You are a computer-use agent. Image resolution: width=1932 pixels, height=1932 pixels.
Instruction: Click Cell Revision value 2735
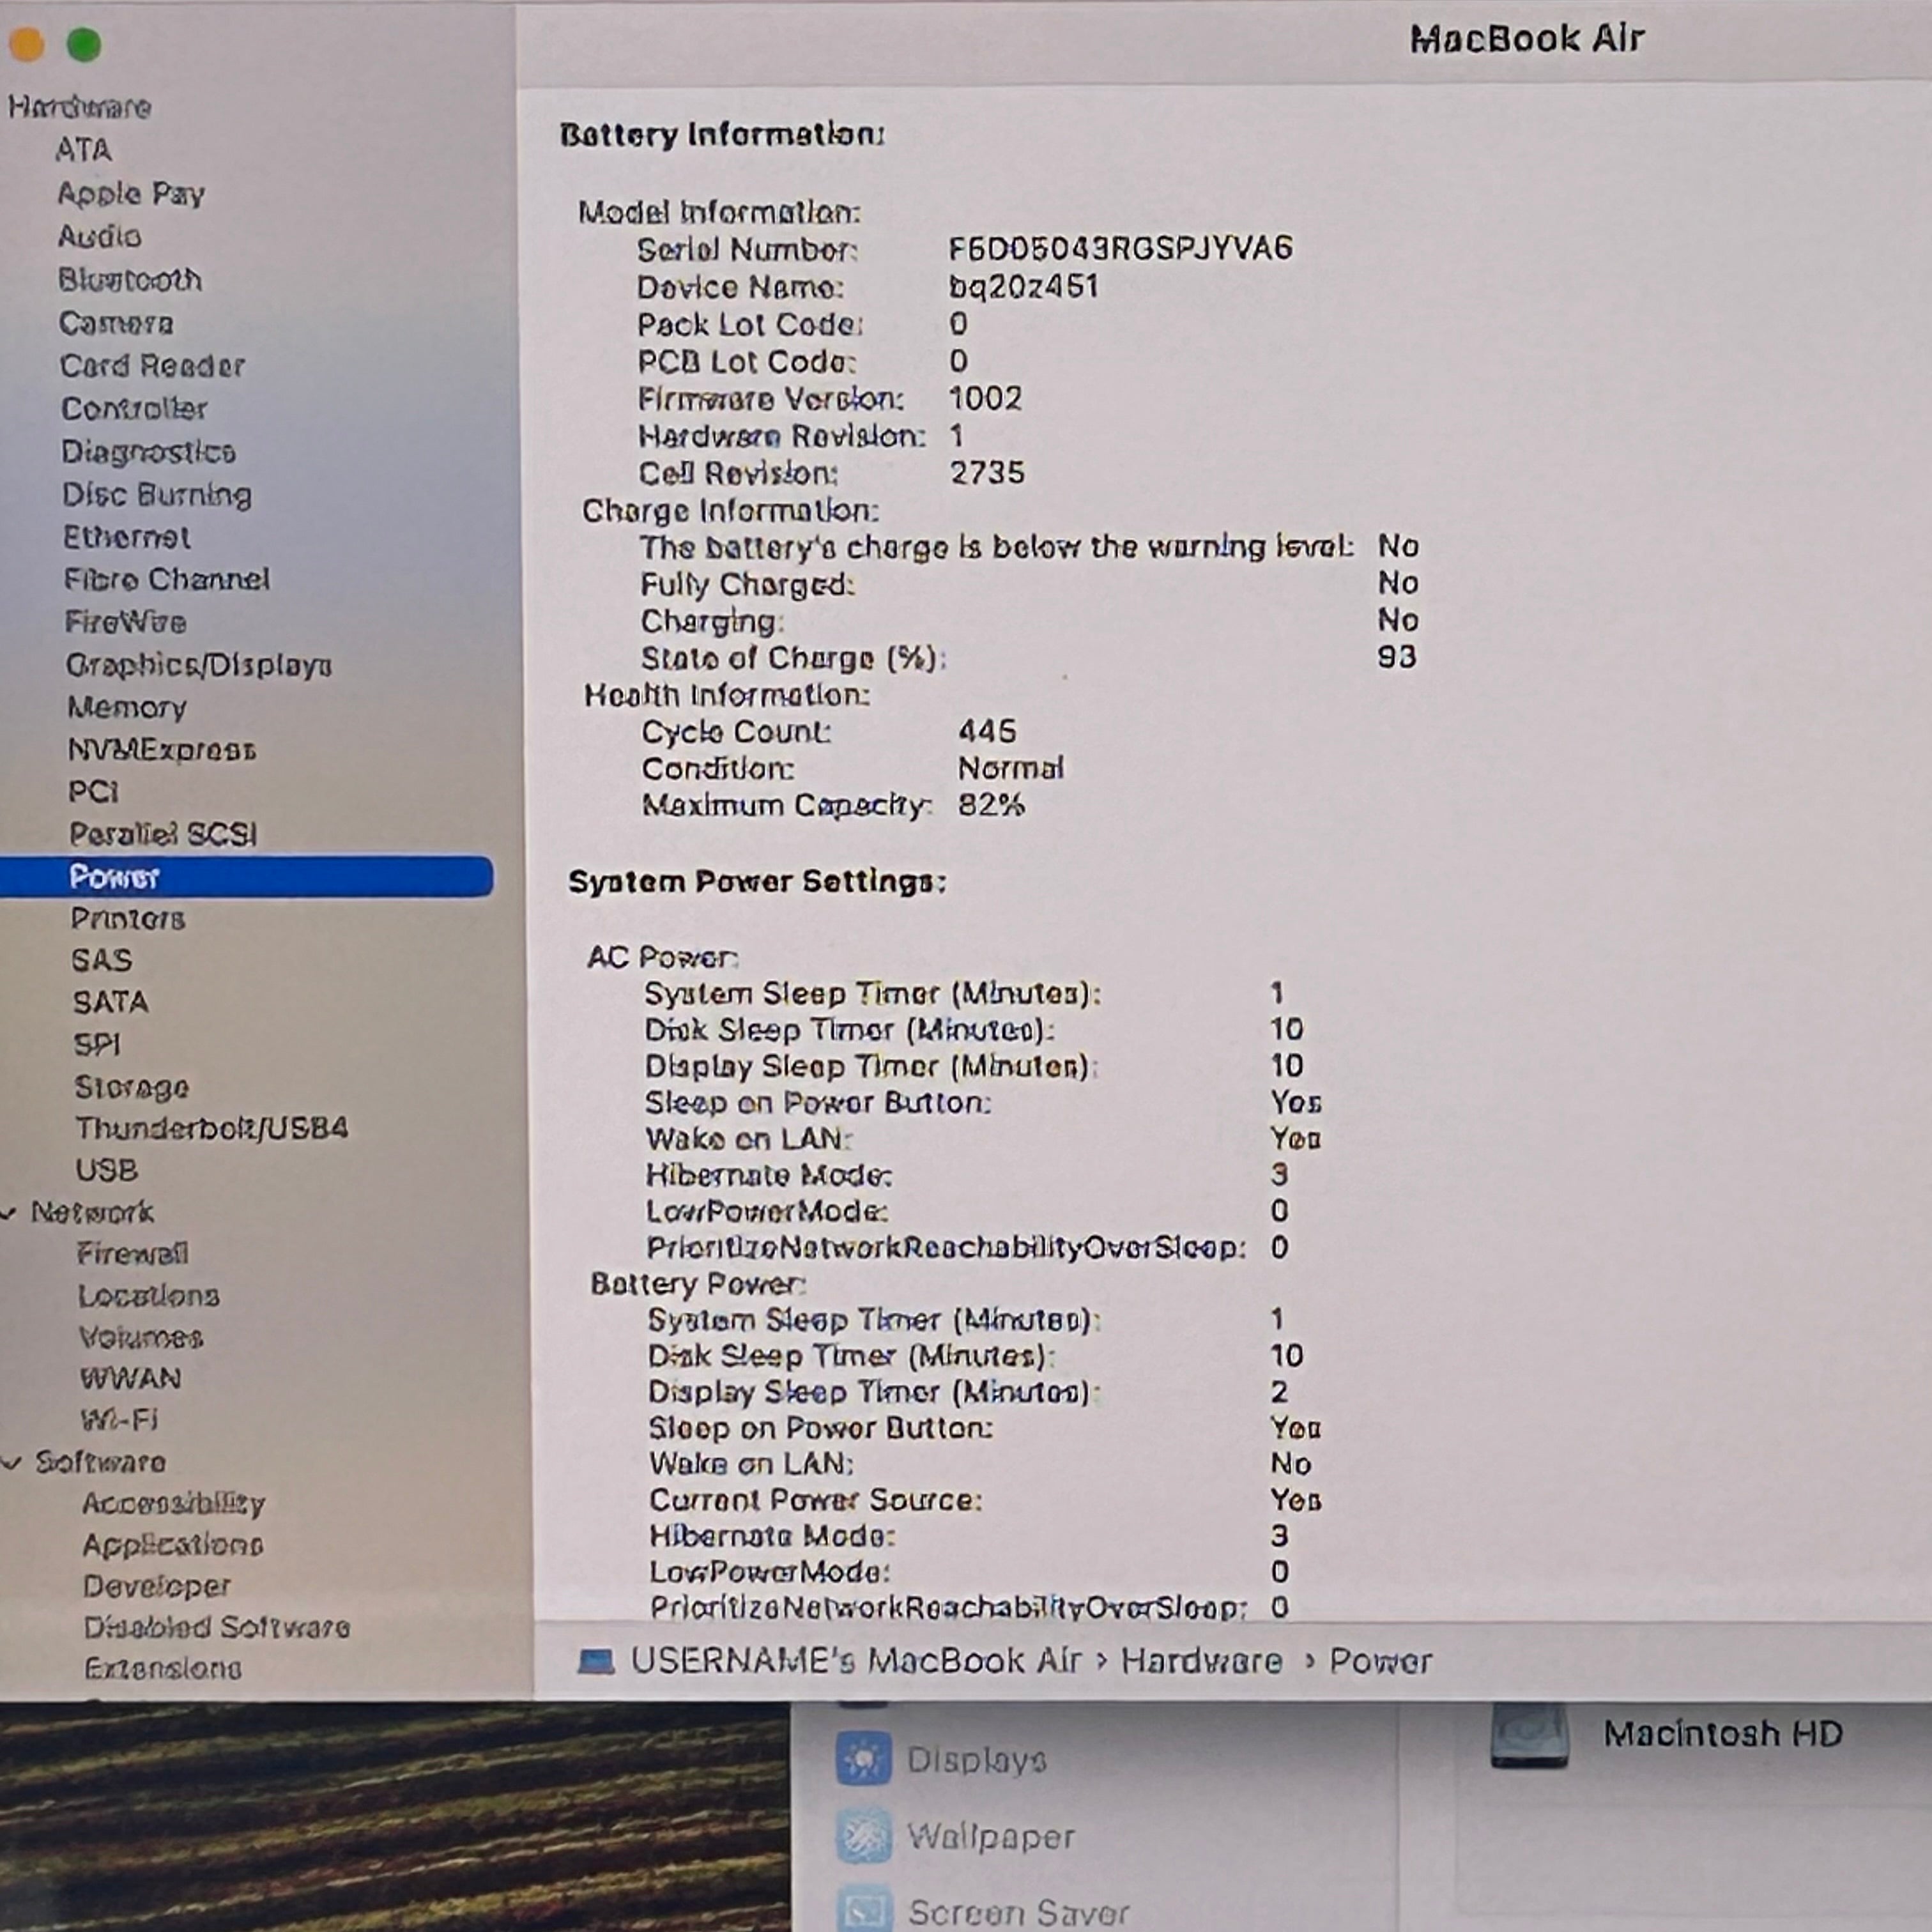pos(987,472)
